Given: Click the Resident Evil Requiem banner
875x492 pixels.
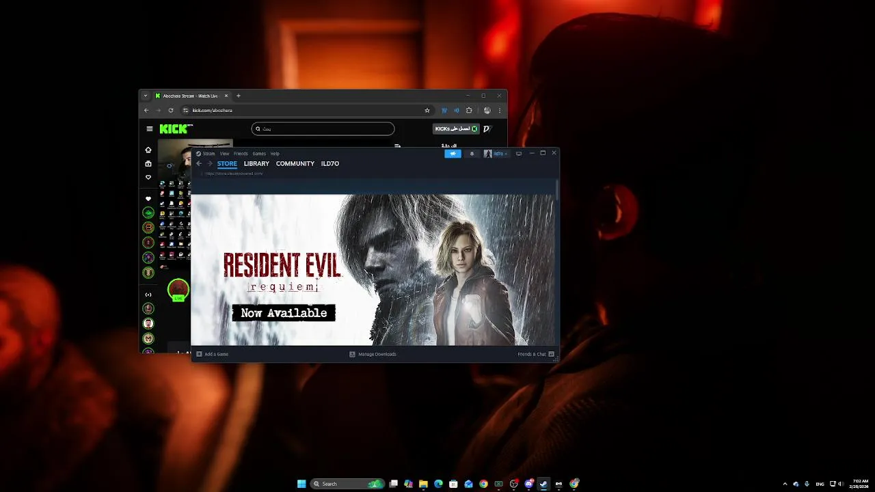Looking at the screenshot, I should click(373, 270).
